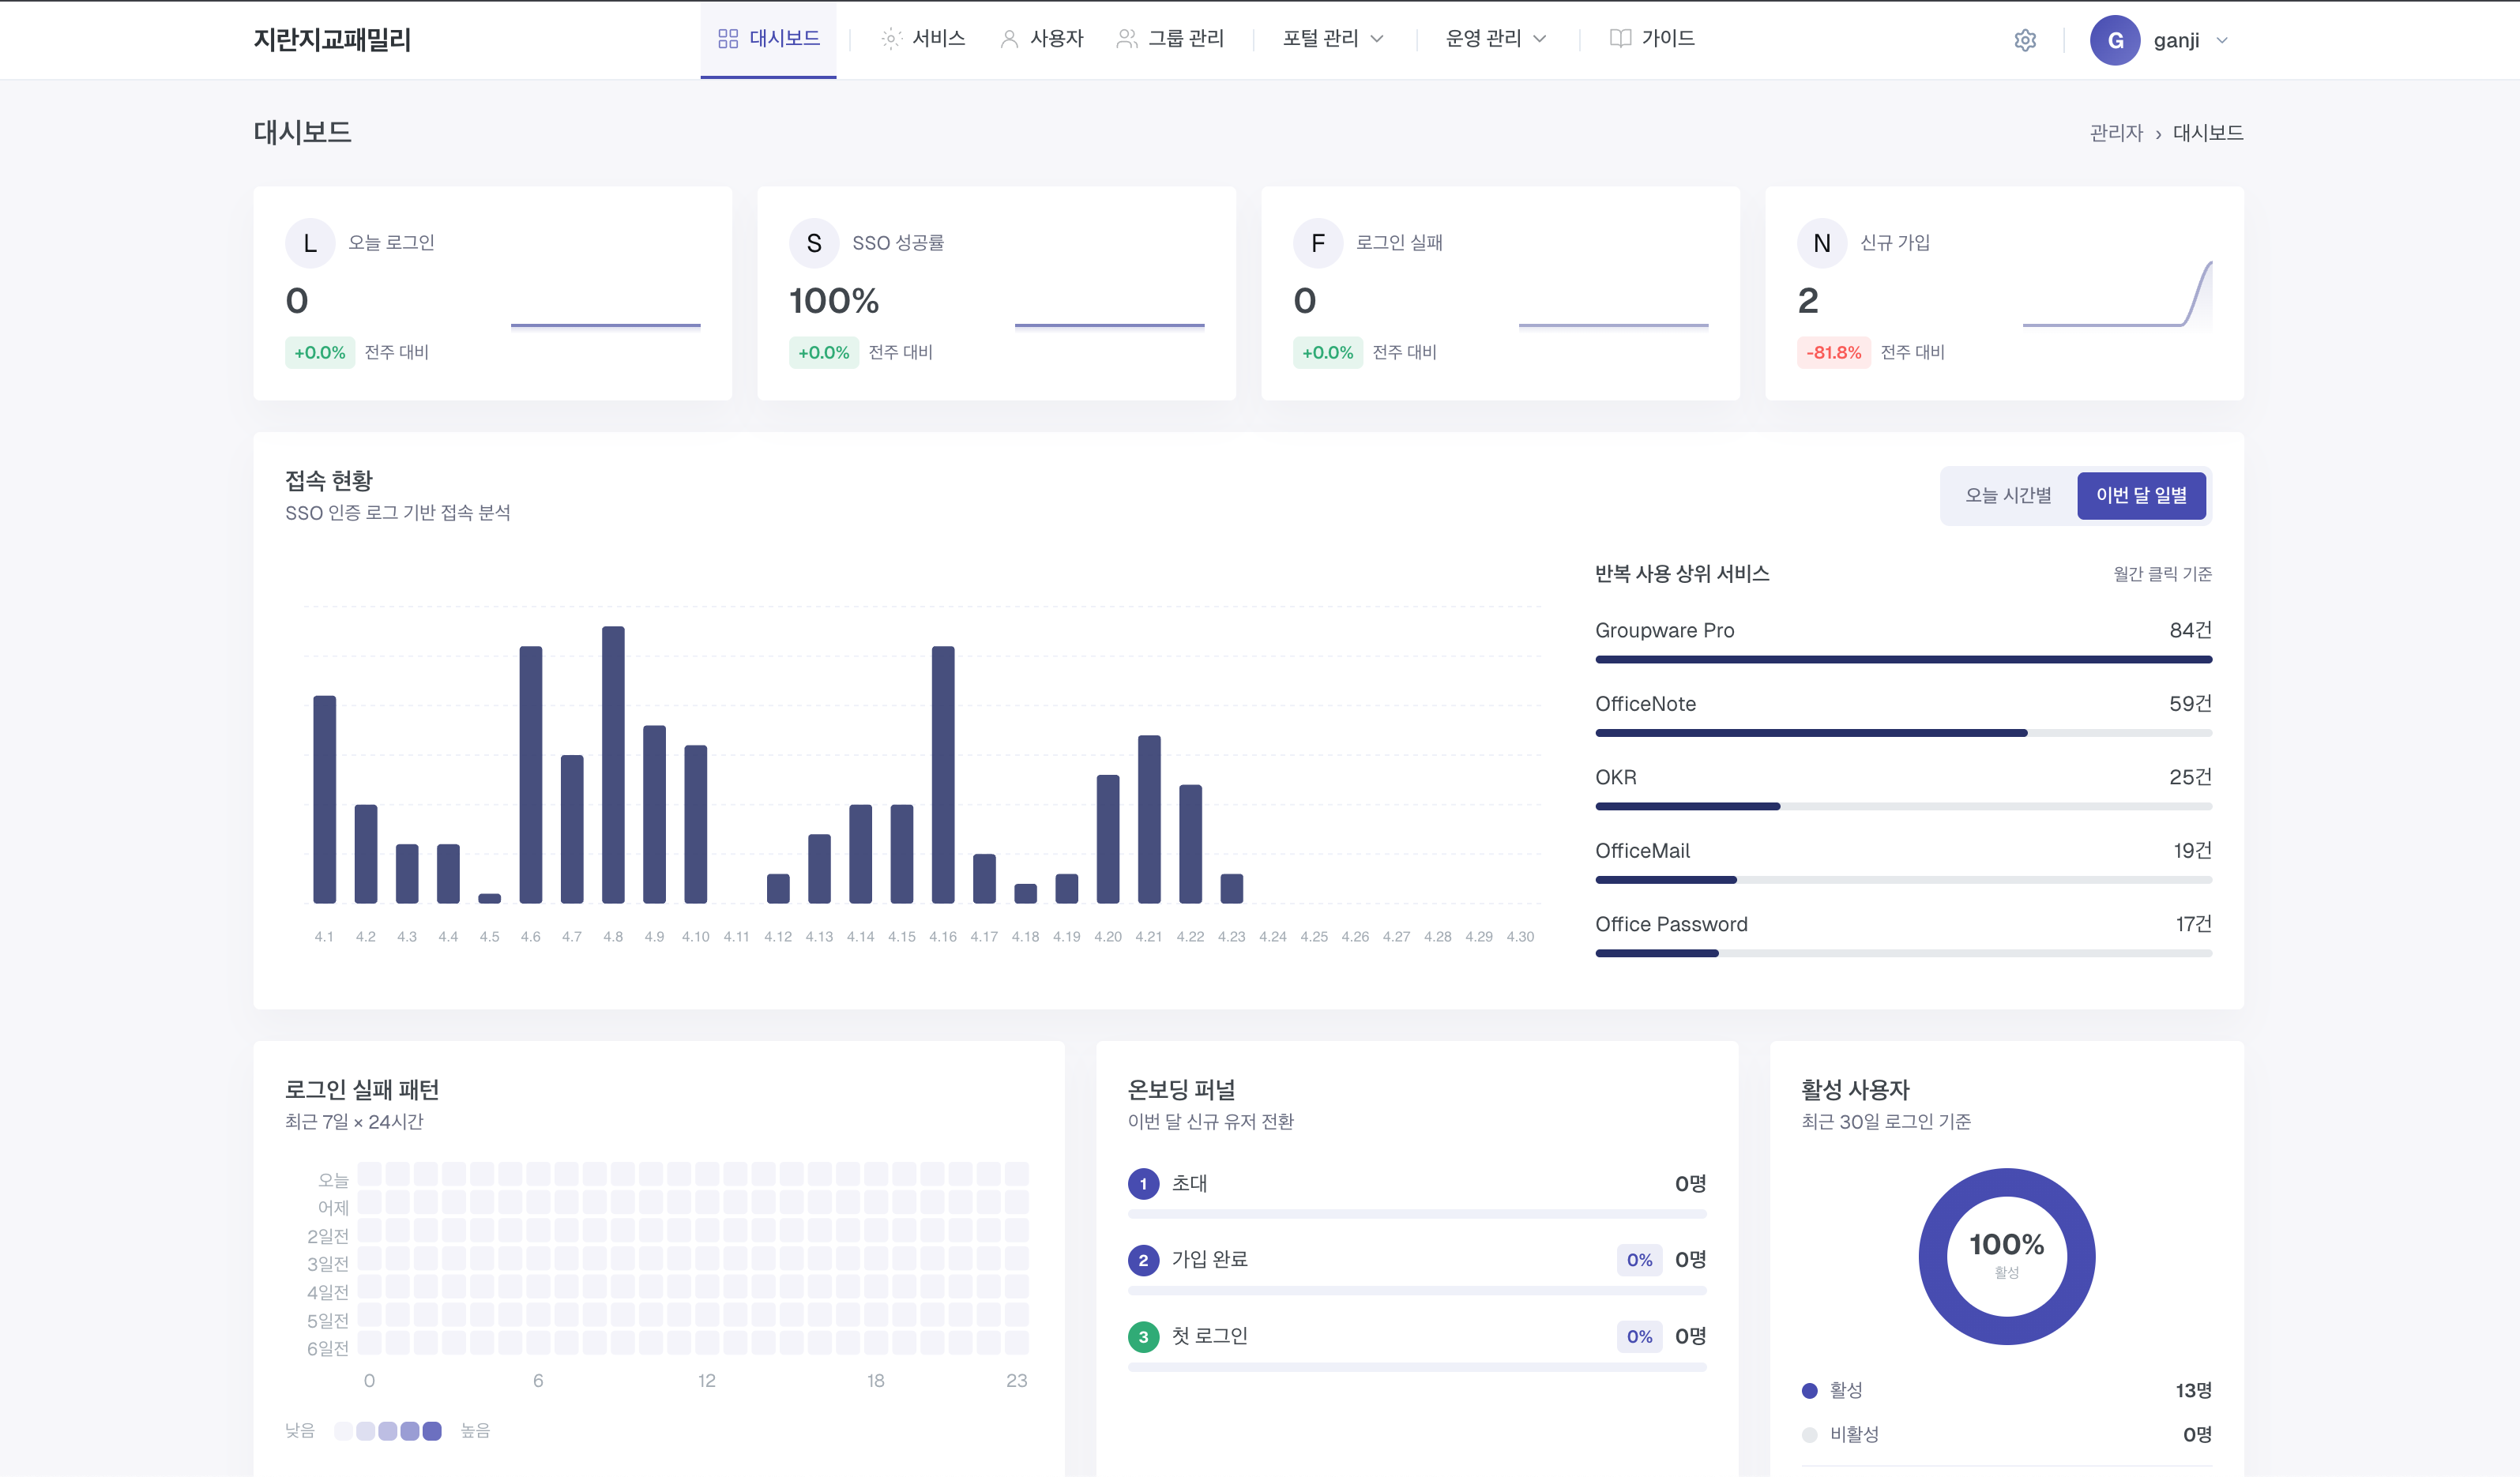Open the ganji account dropdown chevron
Screen dimensions: 2520x1477
2222,40
